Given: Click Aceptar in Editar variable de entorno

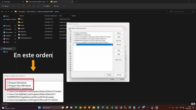Looking at the screenshot, I should click(109, 75).
